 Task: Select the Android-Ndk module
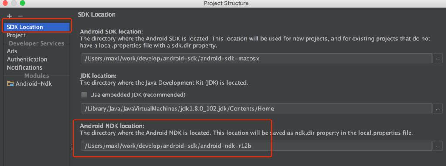34,84
